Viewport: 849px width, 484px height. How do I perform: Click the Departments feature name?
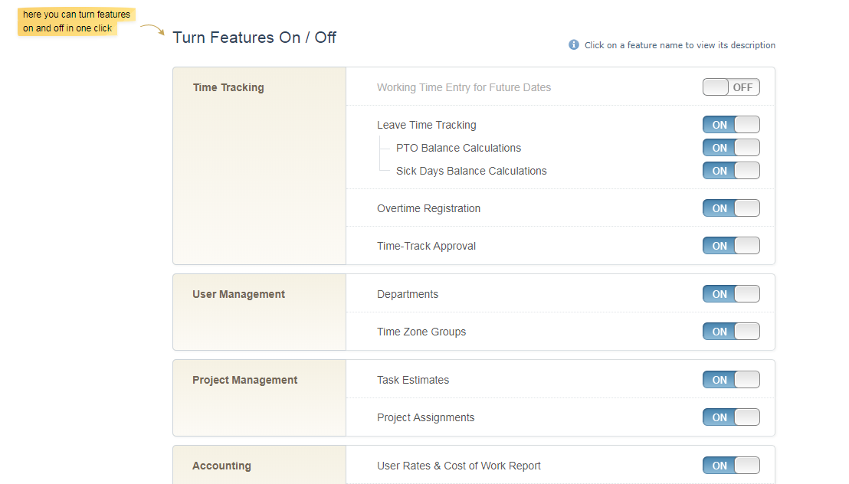[408, 294]
